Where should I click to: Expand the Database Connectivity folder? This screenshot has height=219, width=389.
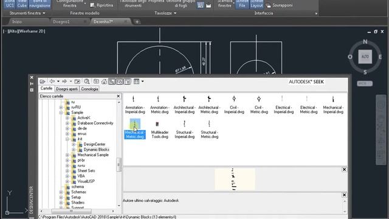67,123
